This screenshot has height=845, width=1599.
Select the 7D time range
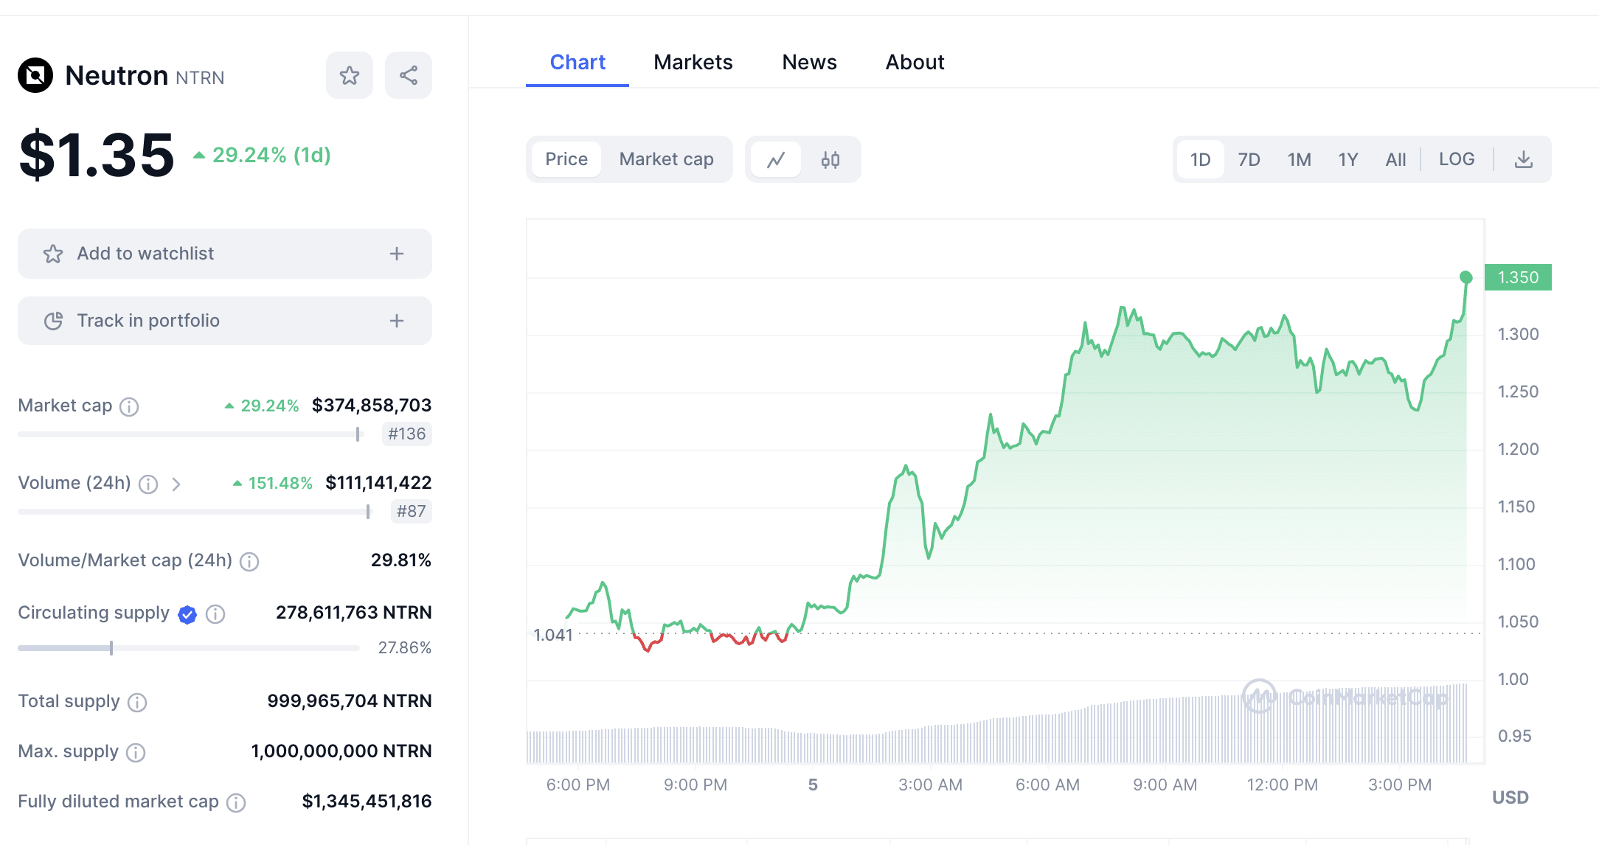(1249, 159)
